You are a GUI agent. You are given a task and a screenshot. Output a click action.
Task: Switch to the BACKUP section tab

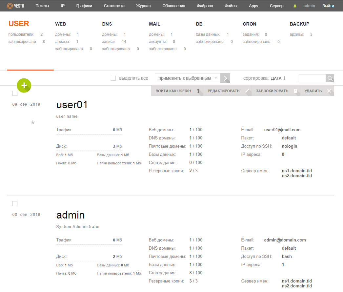point(299,24)
